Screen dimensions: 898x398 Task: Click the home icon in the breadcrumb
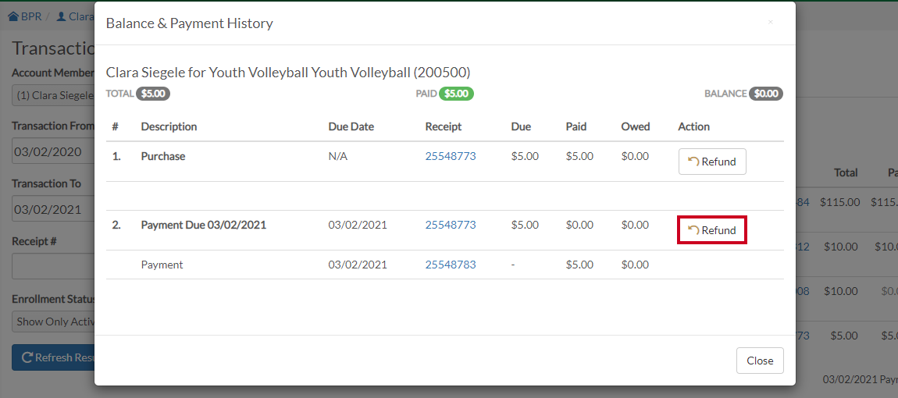(13, 16)
